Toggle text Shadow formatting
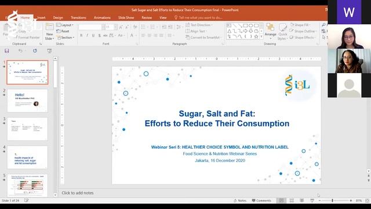371x209 pixels. pos(99,35)
